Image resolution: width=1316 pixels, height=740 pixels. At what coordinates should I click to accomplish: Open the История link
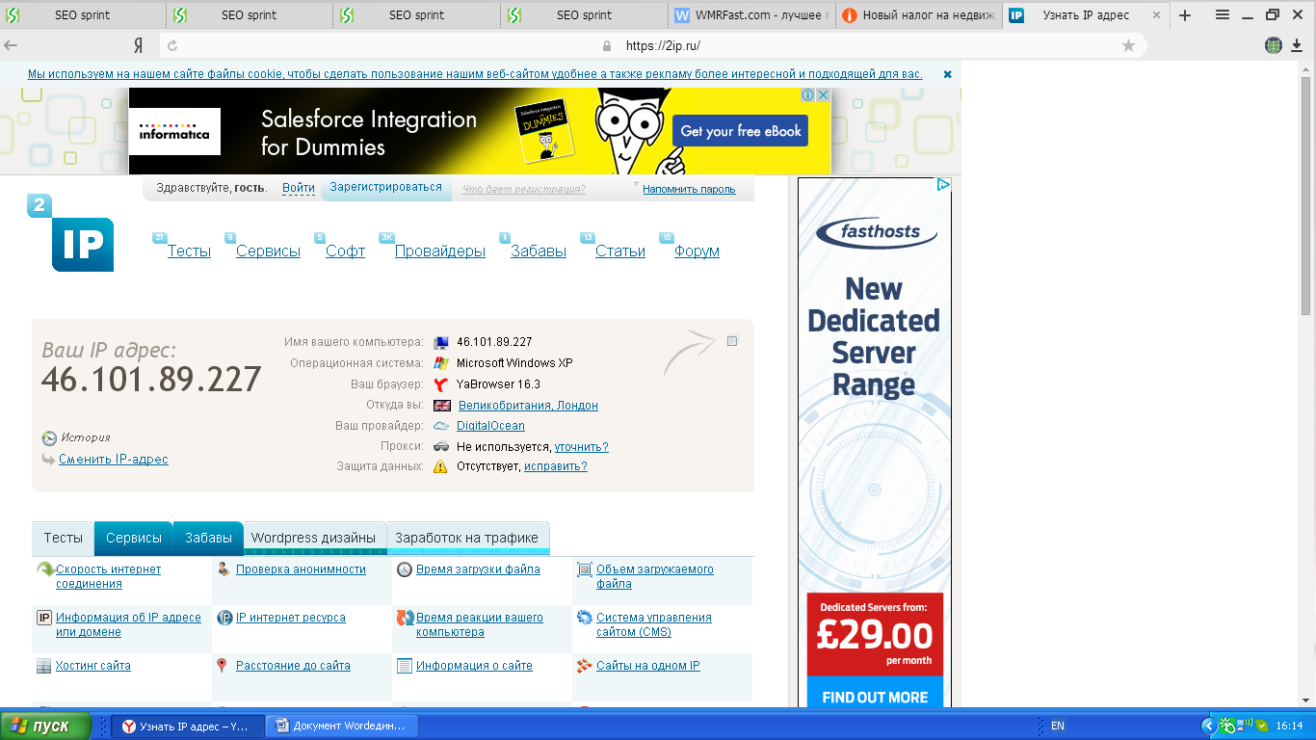pyautogui.click(x=86, y=437)
